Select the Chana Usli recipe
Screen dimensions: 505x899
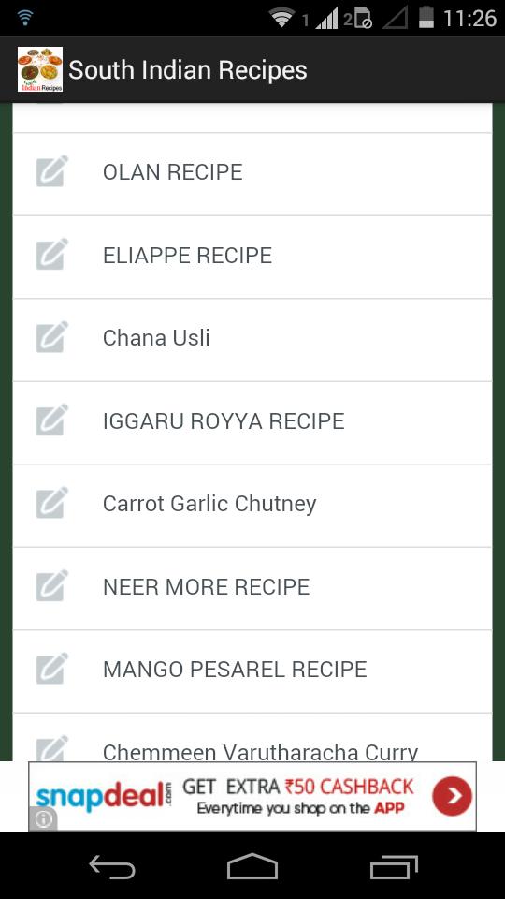click(252, 340)
